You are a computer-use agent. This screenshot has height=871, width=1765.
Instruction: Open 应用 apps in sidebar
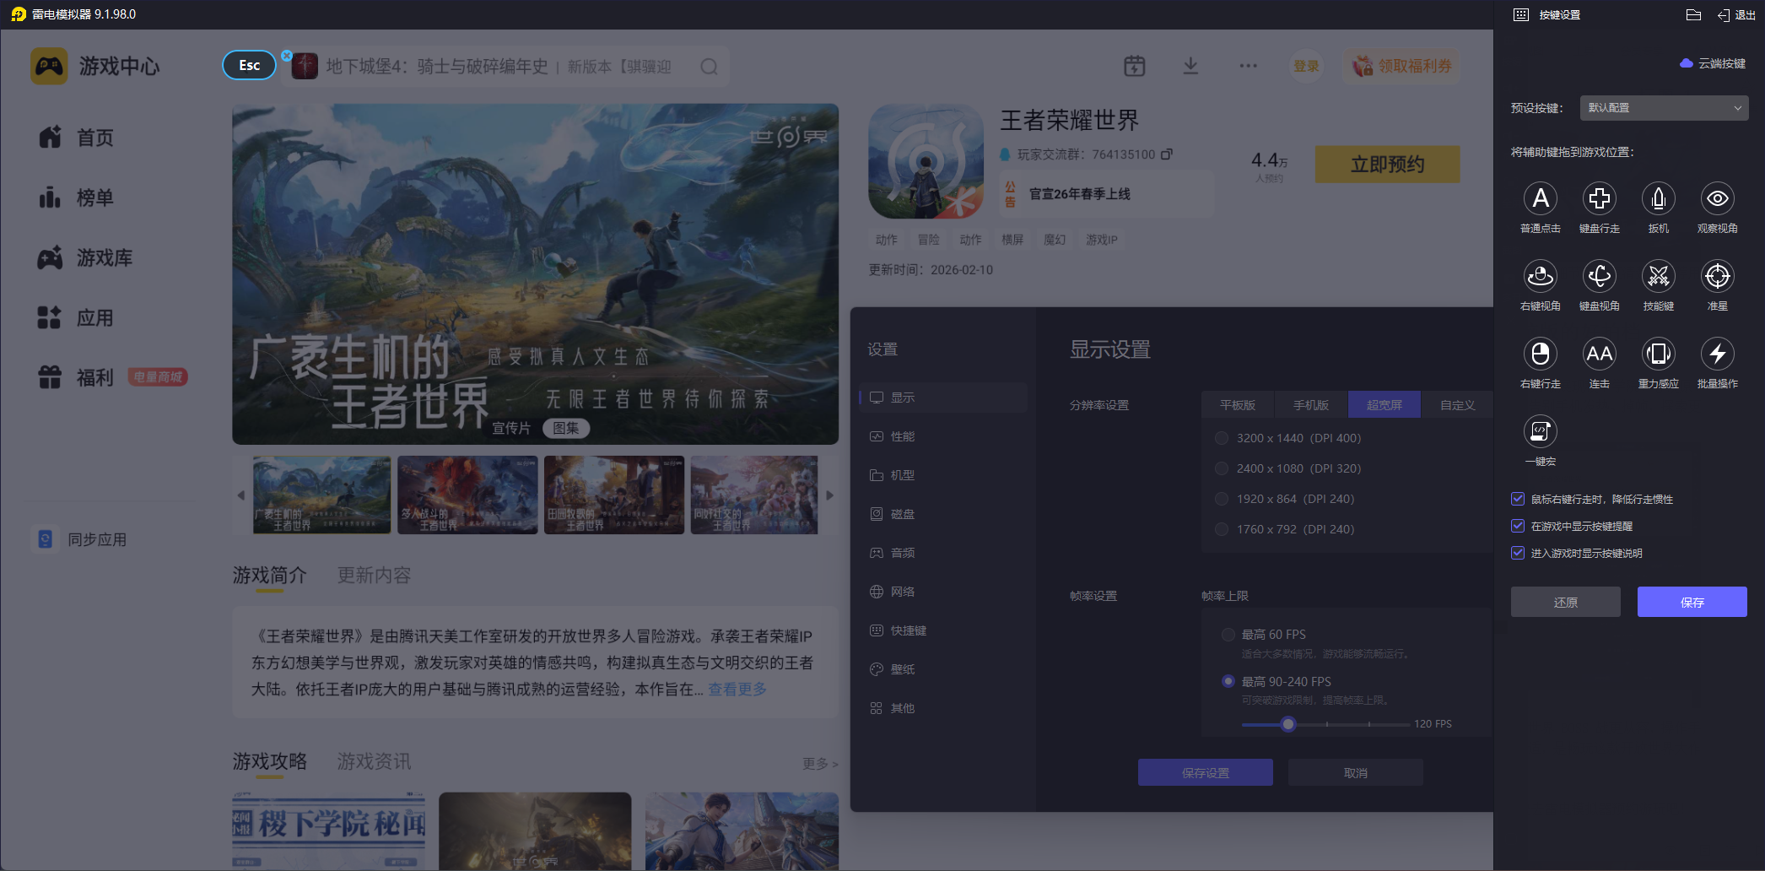tap(76, 317)
